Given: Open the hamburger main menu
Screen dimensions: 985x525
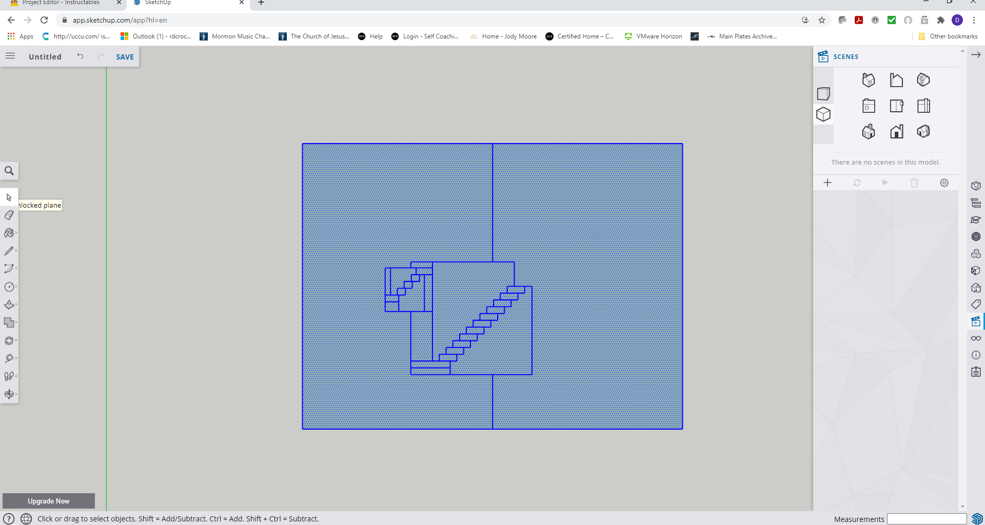Looking at the screenshot, I should tap(10, 56).
